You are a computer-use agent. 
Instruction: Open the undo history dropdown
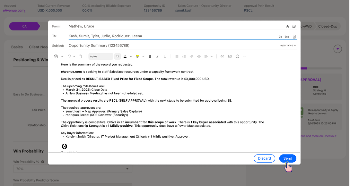tap(74, 56)
